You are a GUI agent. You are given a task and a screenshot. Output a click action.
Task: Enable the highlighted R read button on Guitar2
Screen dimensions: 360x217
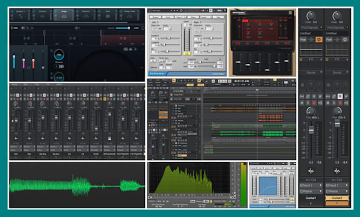click(340, 97)
